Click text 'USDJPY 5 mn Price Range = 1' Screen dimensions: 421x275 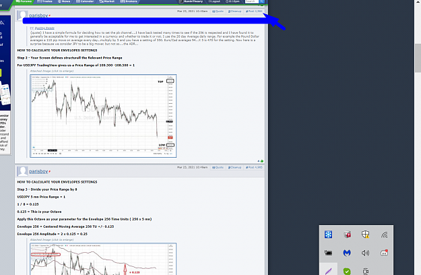(41, 197)
